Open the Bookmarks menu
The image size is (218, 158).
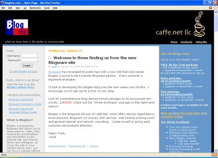pyautogui.click(x=35, y=8)
